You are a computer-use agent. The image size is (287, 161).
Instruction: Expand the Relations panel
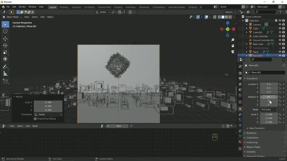(251, 133)
